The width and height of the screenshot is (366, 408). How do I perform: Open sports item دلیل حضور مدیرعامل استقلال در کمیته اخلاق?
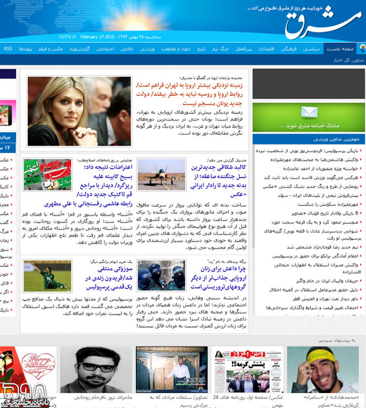tap(314, 289)
